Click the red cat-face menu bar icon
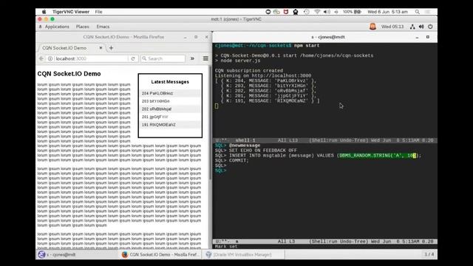473x266 pixels. (x=286, y=12)
